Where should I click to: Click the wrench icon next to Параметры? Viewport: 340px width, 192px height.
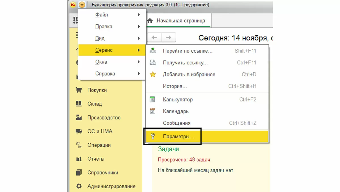[x=153, y=137]
